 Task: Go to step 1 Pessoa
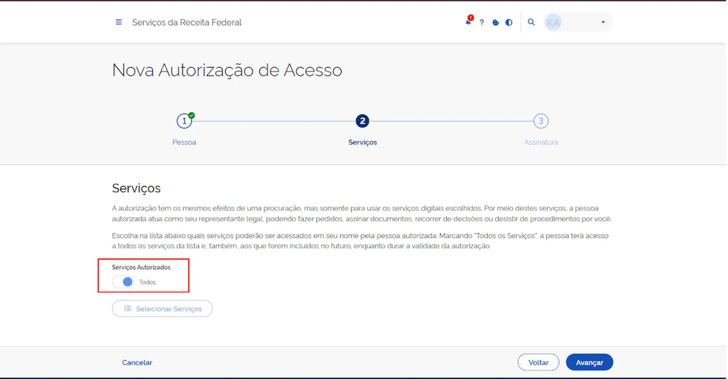tap(184, 121)
